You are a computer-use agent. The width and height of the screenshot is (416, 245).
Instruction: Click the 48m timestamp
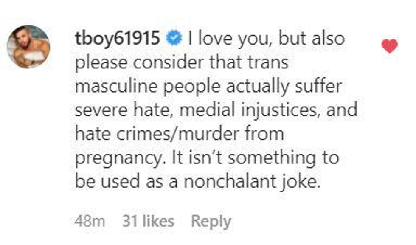point(90,221)
